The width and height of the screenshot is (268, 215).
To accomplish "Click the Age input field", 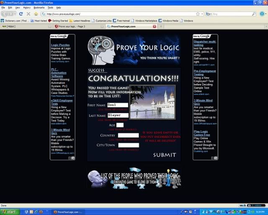I will [120, 125].
